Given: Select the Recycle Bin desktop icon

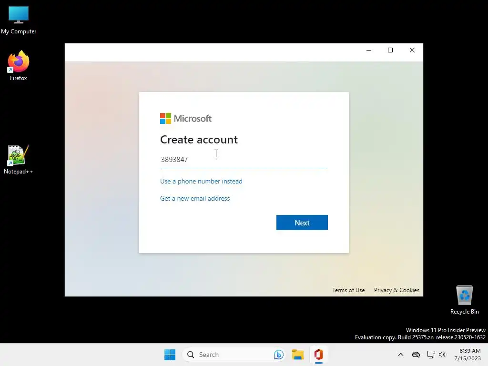Looking at the screenshot, I should pos(464,300).
